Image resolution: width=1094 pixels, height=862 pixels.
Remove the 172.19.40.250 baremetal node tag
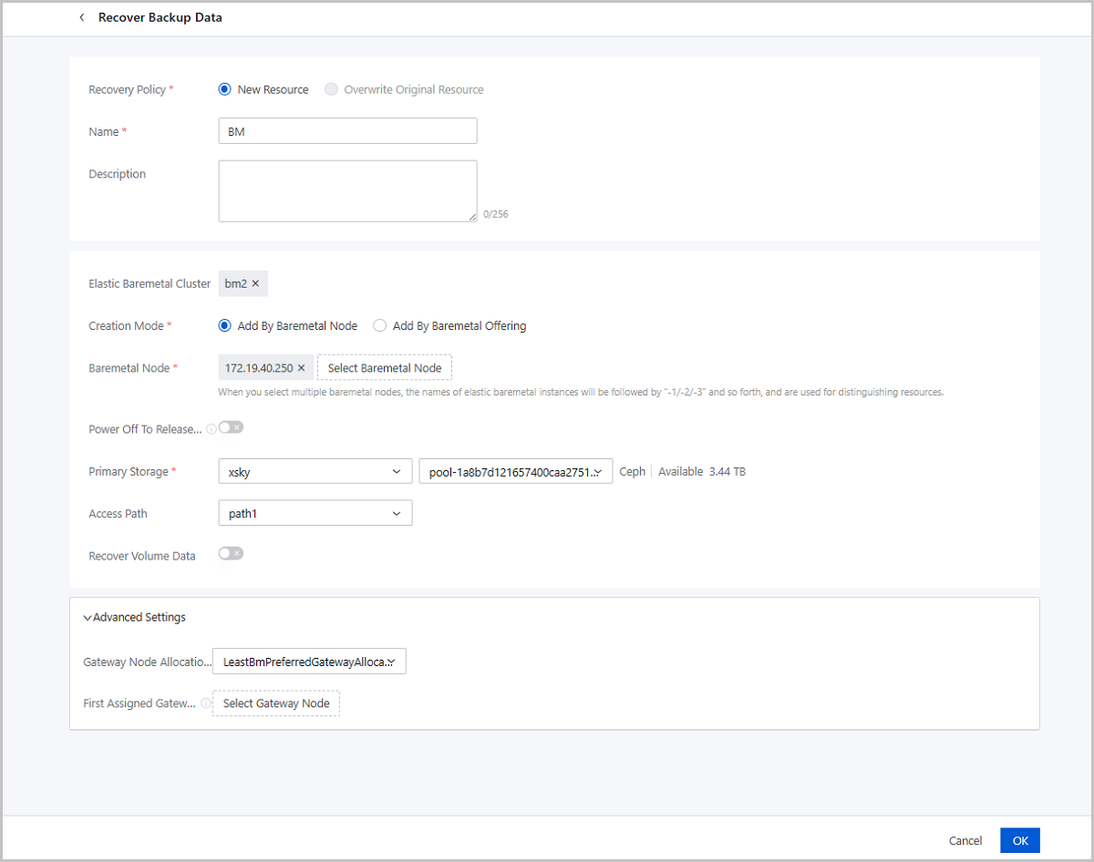pyautogui.click(x=302, y=368)
